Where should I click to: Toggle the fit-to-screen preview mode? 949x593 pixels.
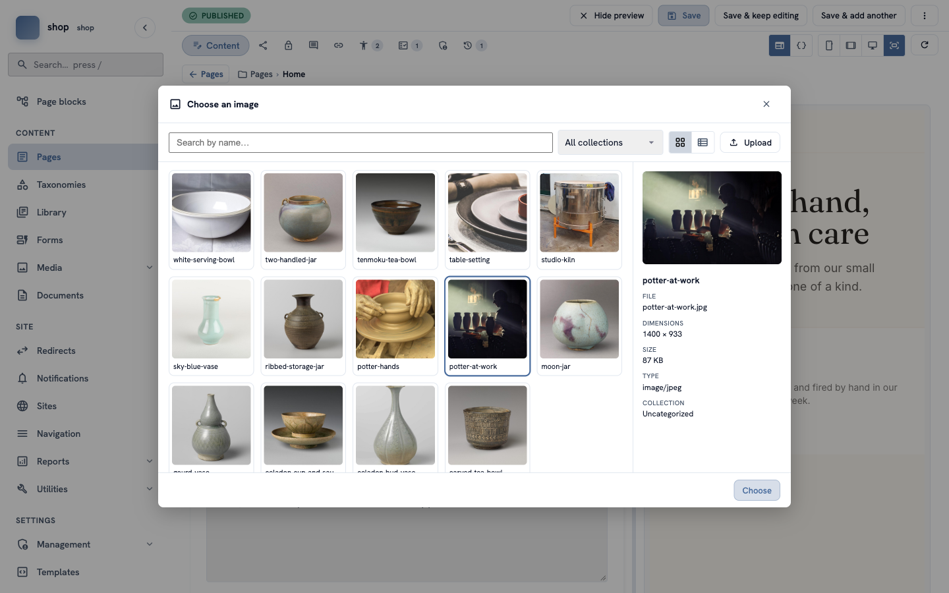pos(894,45)
